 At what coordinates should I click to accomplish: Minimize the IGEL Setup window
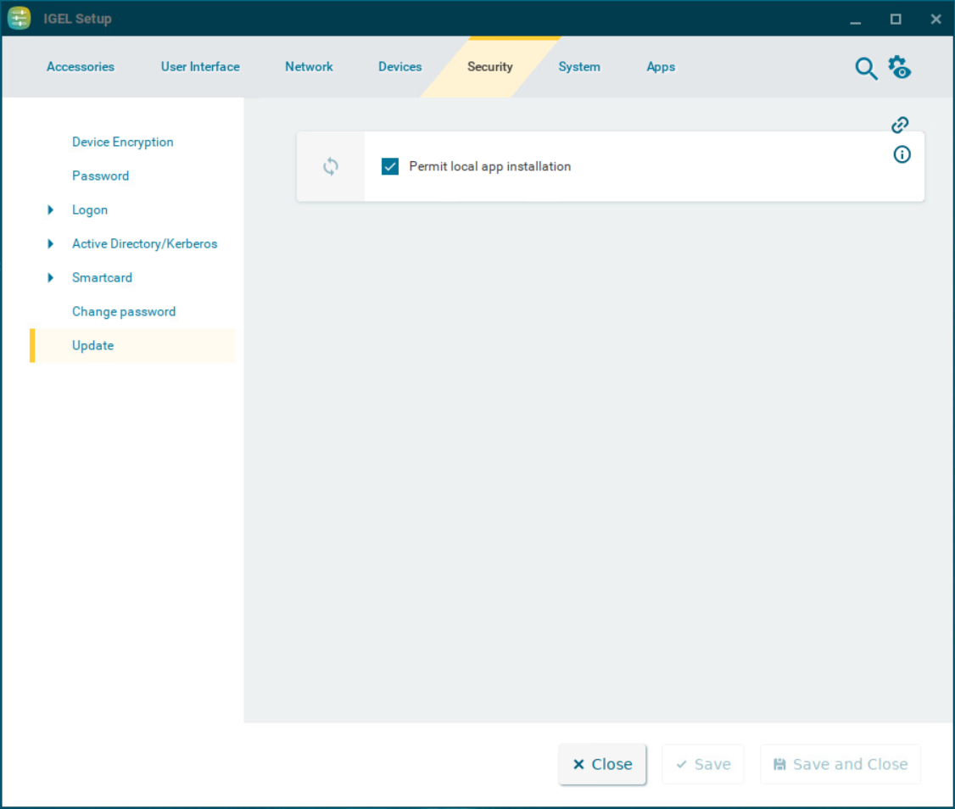[855, 20]
